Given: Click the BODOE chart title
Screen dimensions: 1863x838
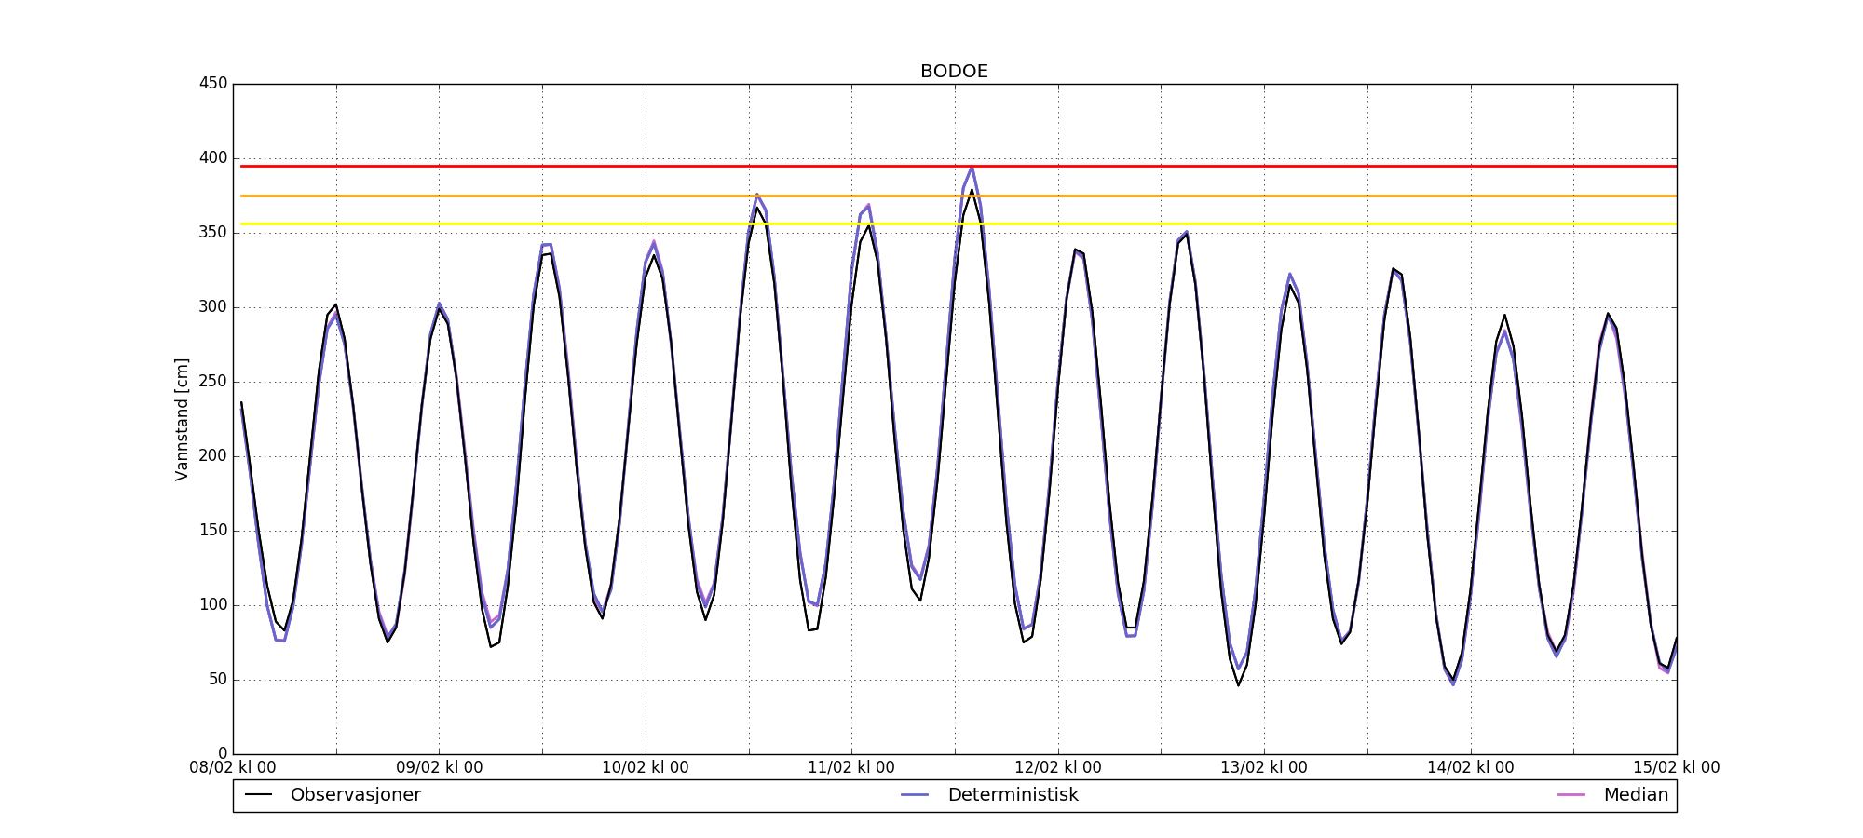Looking at the screenshot, I should click(x=954, y=72).
